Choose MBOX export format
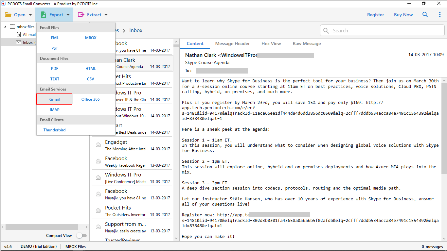This screenshot has height=251, width=447. [x=91, y=38]
